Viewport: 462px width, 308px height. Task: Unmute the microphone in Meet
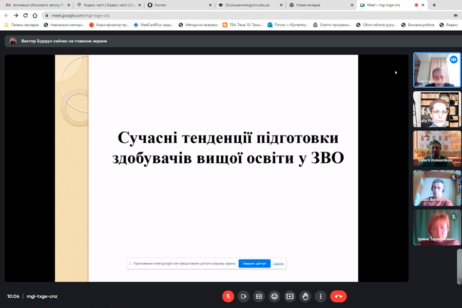(228, 296)
